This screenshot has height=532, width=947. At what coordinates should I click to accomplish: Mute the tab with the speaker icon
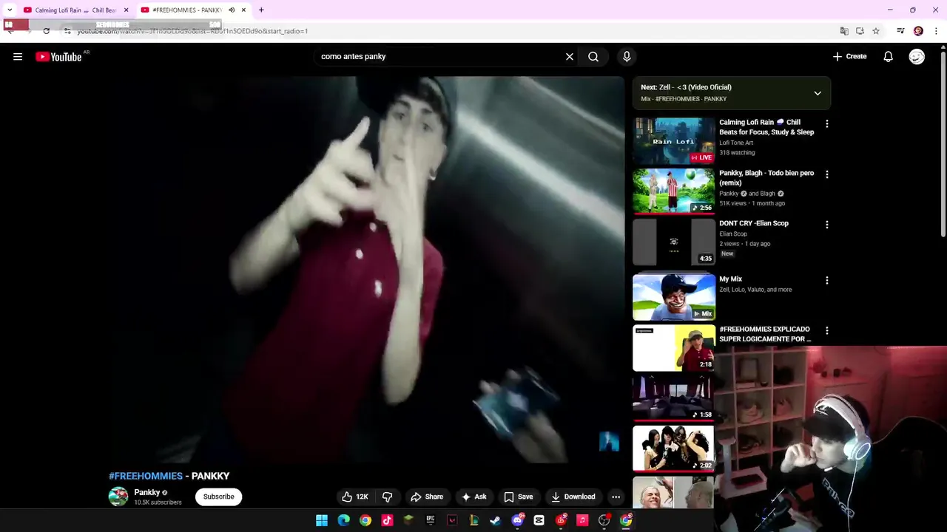232,10
